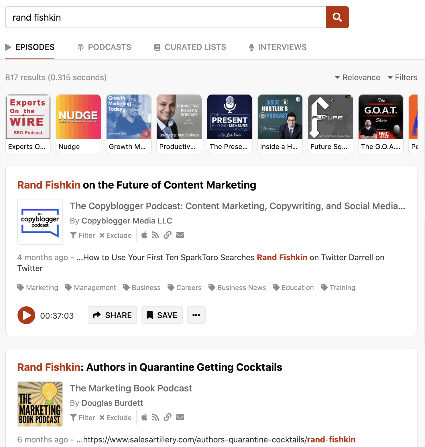The height and width of the screenshot is (447, 425).
Task: Open the Relevance sort dropdown
Action: (357, 77)
